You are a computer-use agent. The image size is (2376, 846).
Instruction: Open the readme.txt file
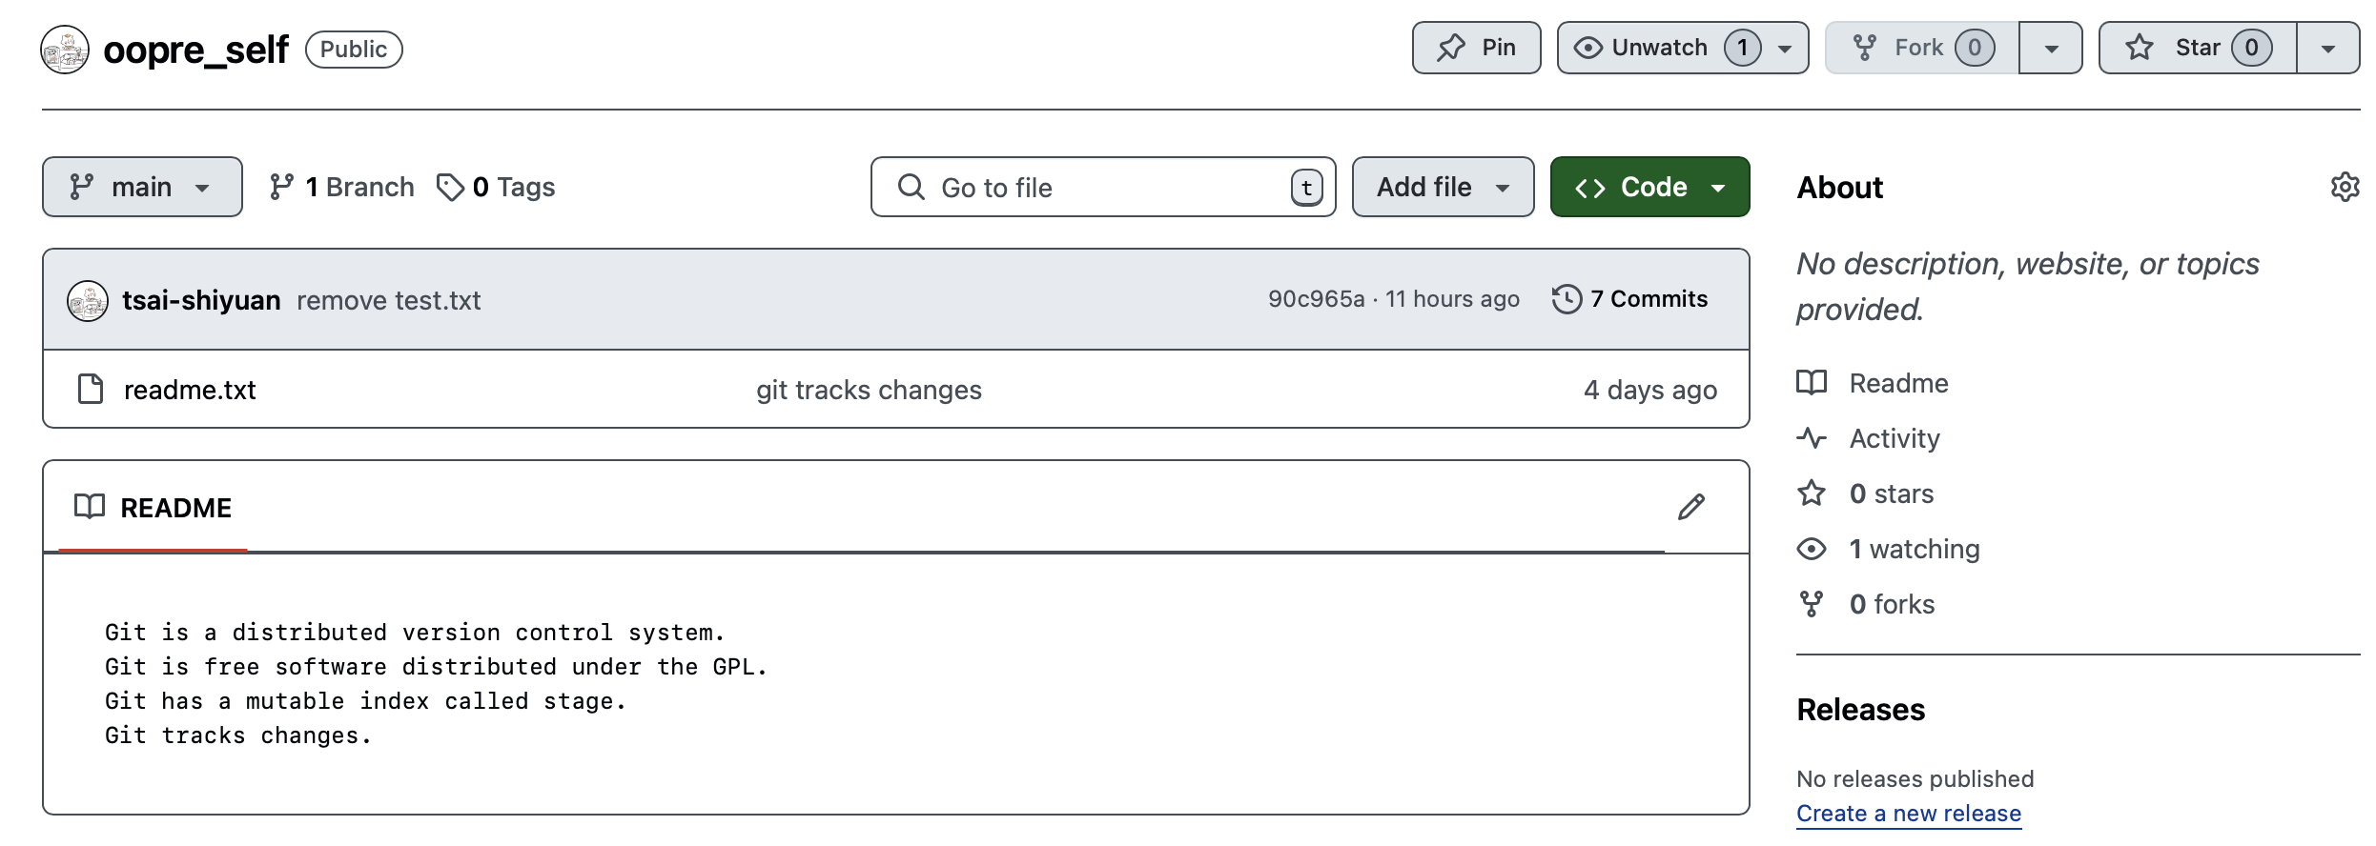click(x=190, y=390)
